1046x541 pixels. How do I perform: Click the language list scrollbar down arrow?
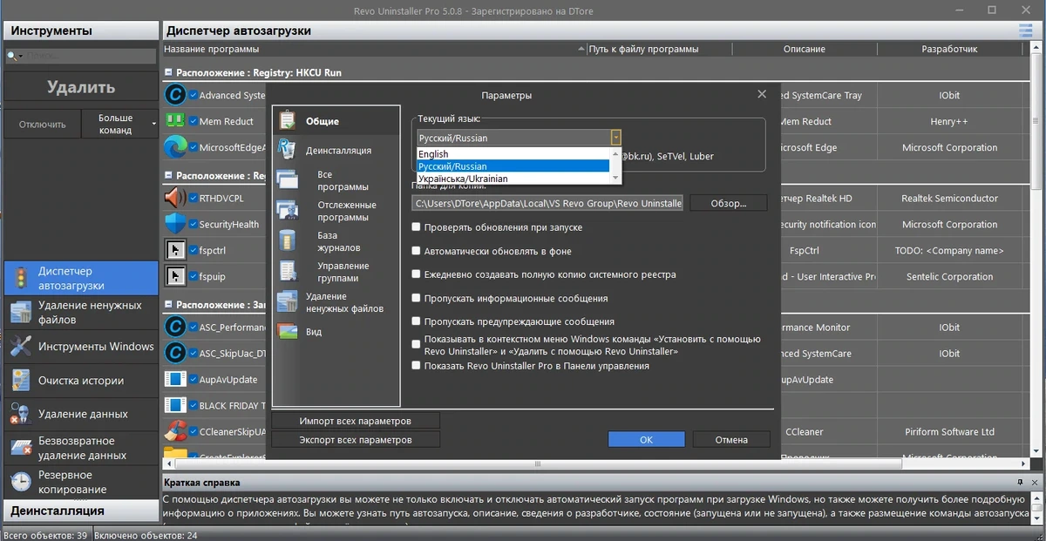615,178
